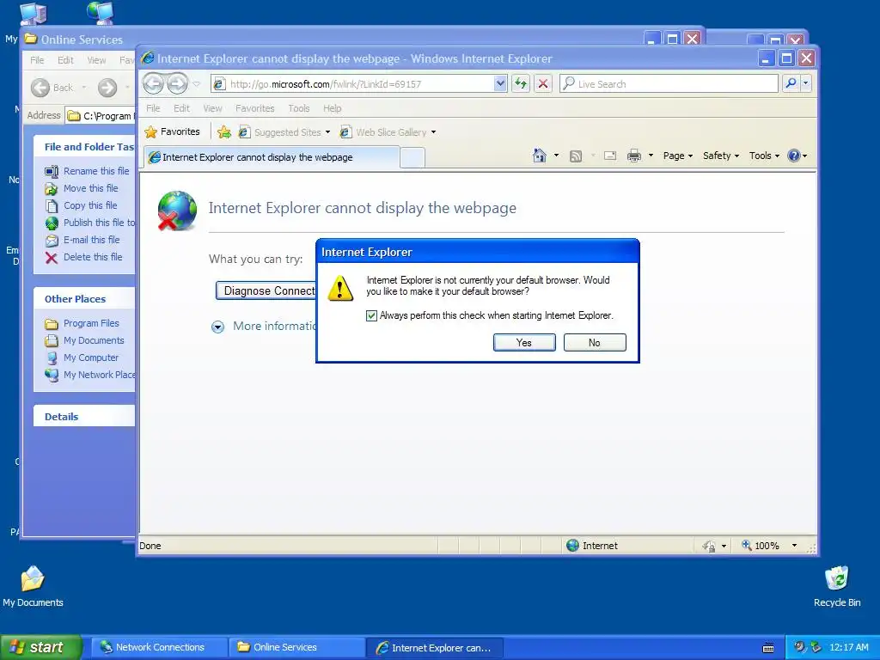The width and height of the screenshot is (880, 660).
Task: Open the IE File menu
Action: tap(153, 108)
